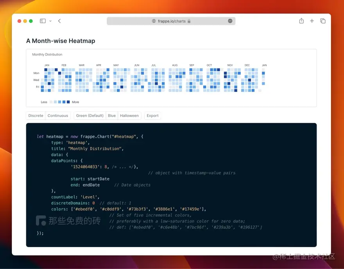Click the 'A Month-wise Heatmap' heading
The height and width of the screenshot is (269, 344).
(x=61, y=41)
